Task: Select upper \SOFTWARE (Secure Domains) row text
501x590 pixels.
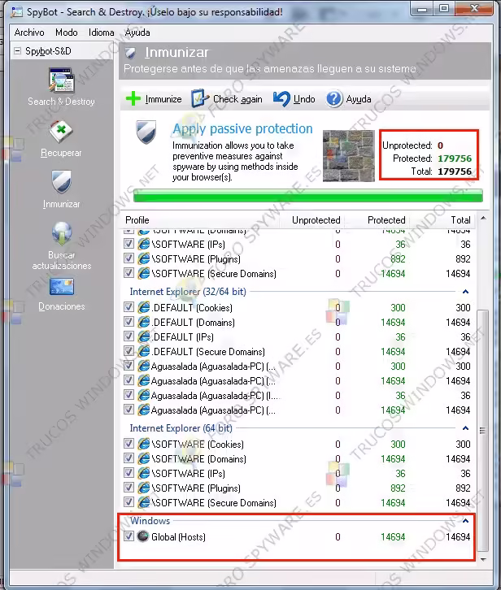Action: [214, 274]
